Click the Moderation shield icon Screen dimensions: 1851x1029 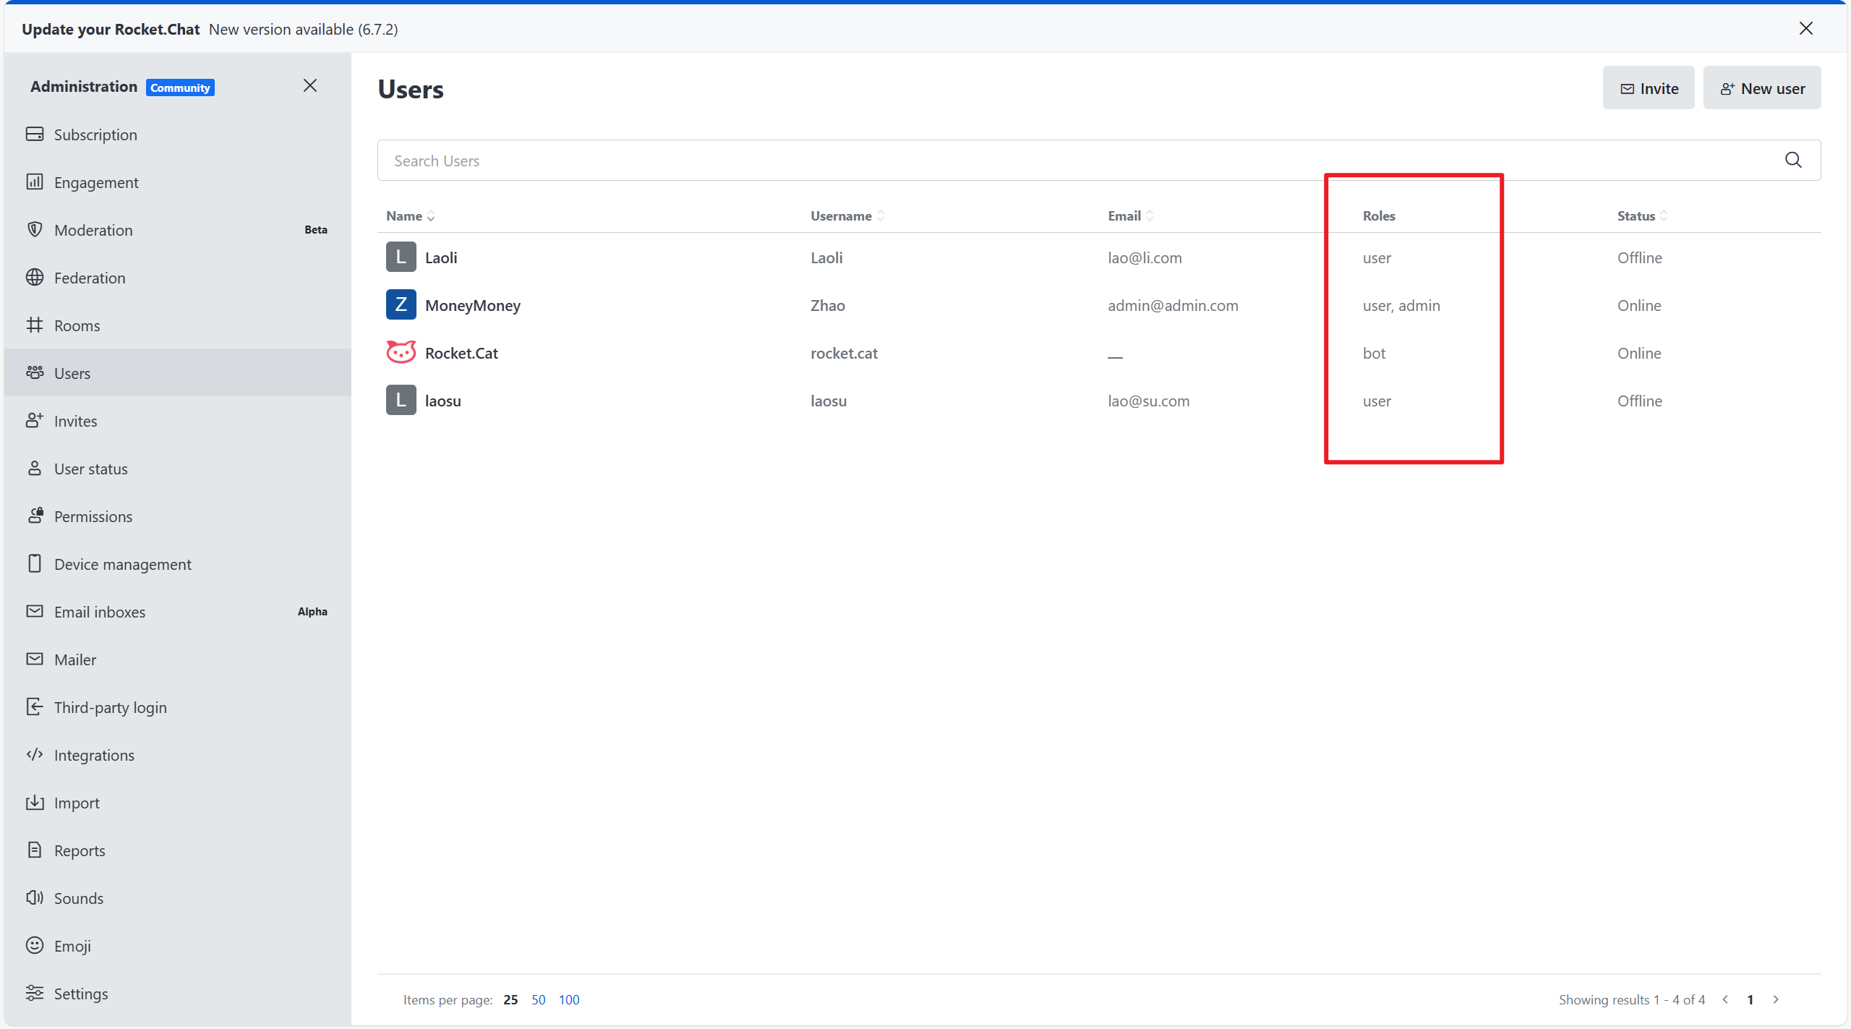tap(35, 229)
